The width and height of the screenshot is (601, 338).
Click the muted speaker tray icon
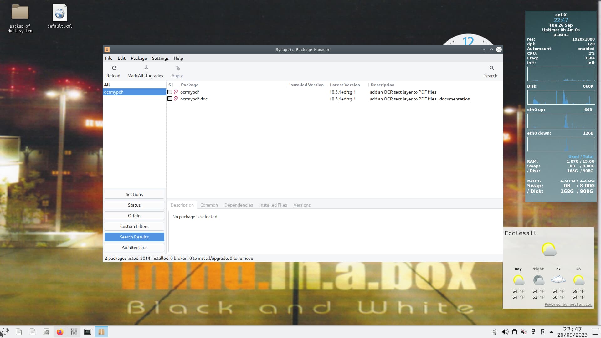coord(524,332)
